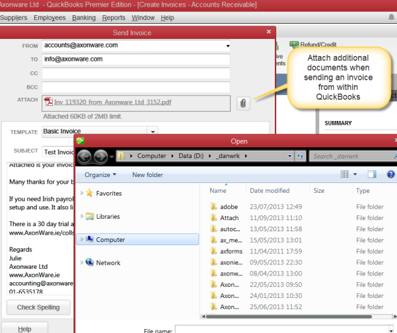Open the Banking menu
Viewport: 397px width, 333px height.
click(x=84, y=18)
